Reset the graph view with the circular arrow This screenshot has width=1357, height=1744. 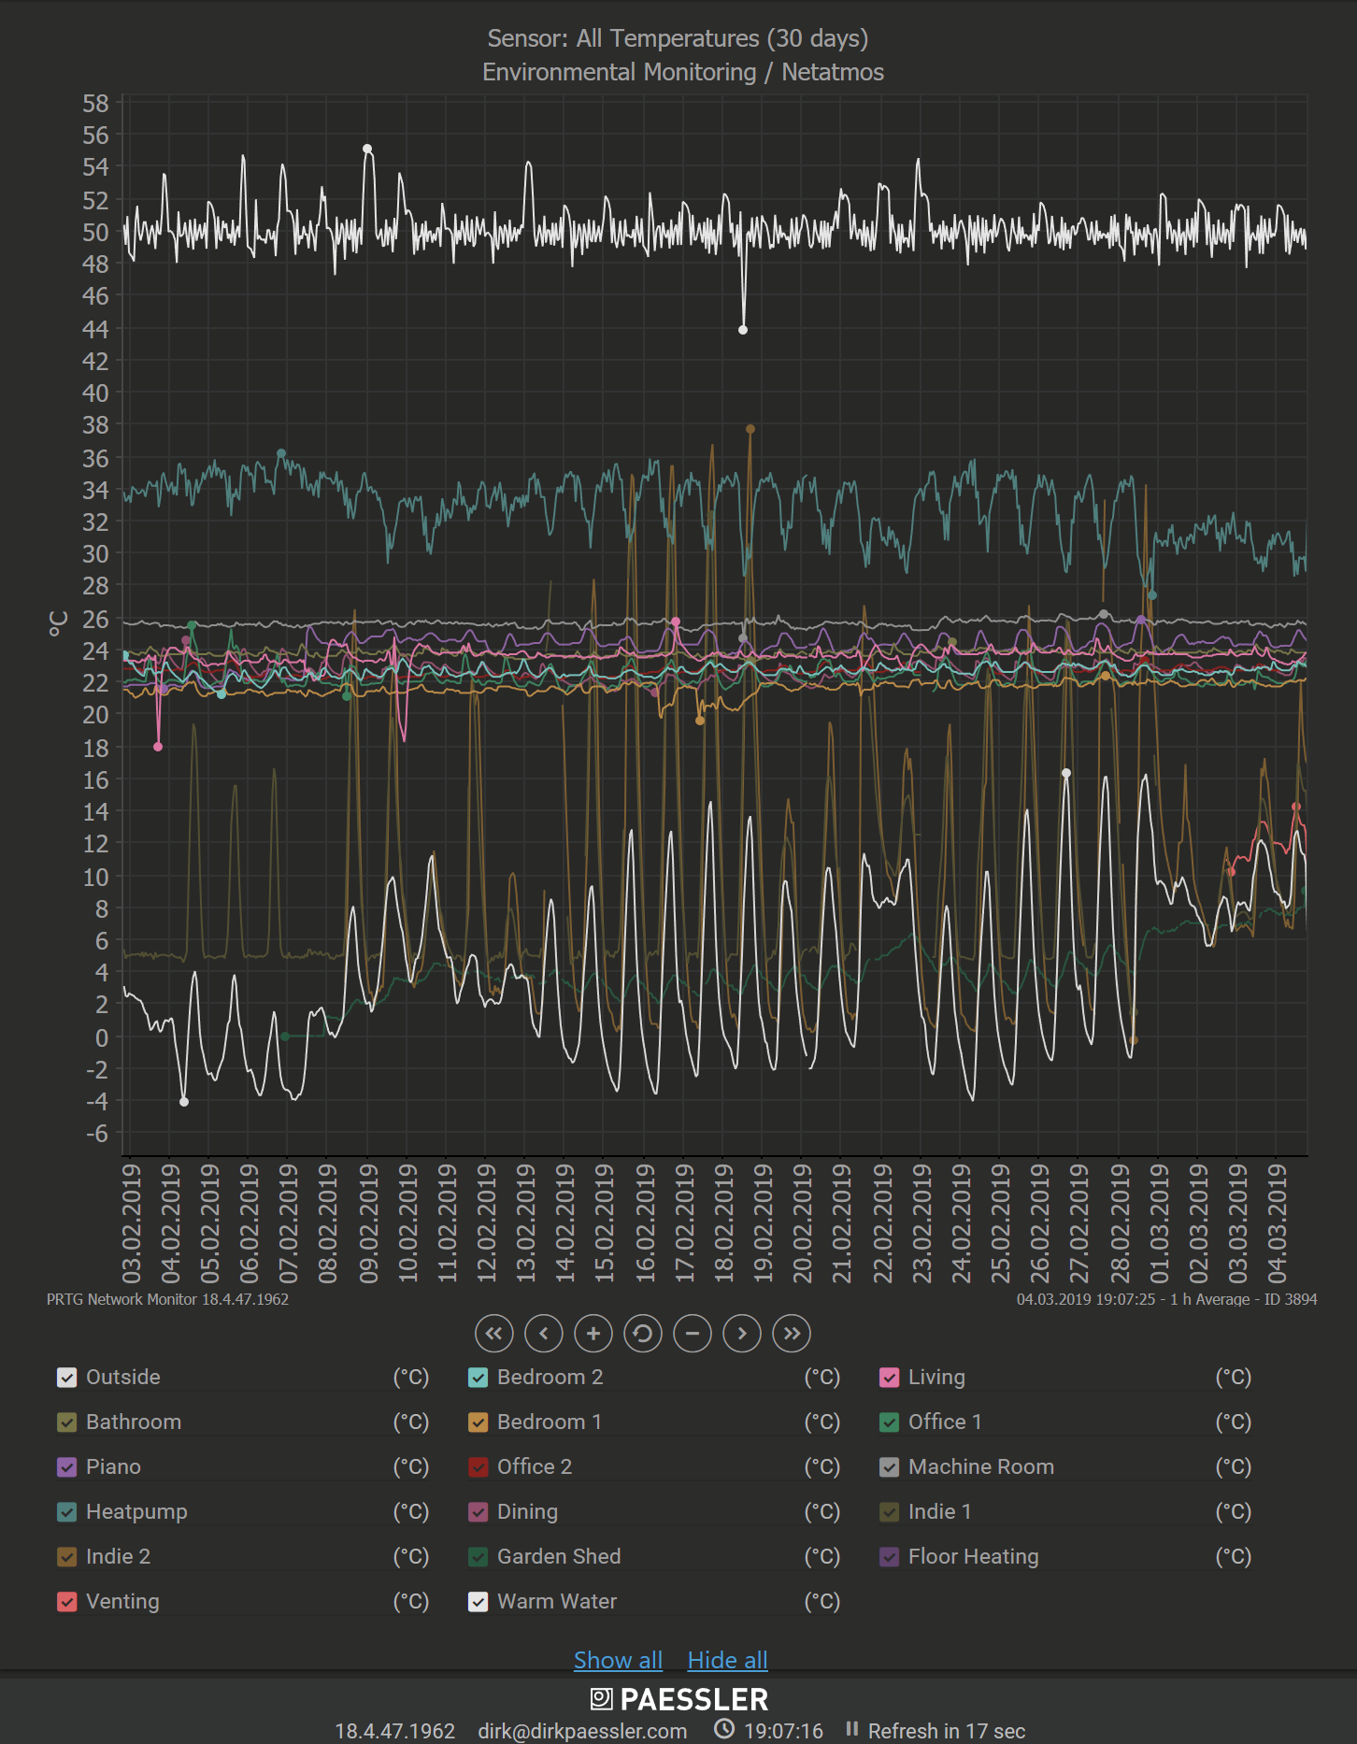coord(643,1333)
